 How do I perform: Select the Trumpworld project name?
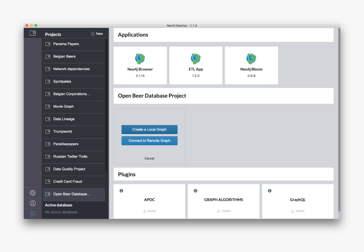[x=63, y=131]
